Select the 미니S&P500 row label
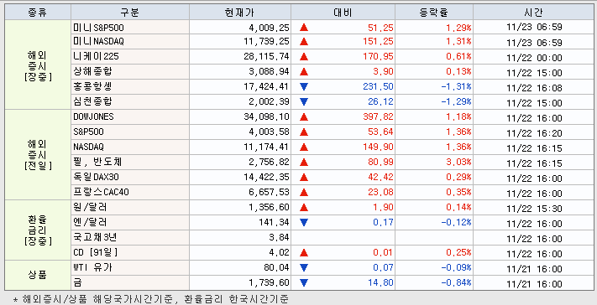The width and height of the screenshot is (597, 305). (x=98, y=28)
